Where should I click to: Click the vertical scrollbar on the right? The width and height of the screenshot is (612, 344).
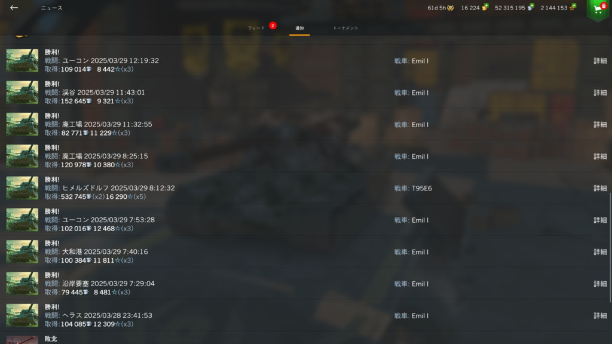pos(610,247)
